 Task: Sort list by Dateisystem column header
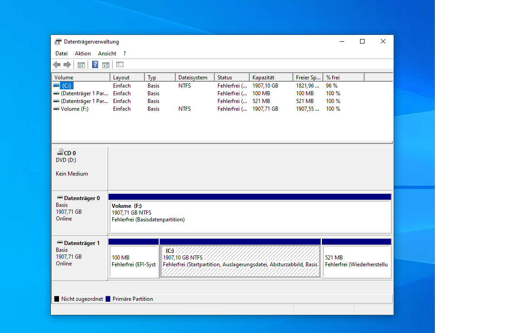194,78
